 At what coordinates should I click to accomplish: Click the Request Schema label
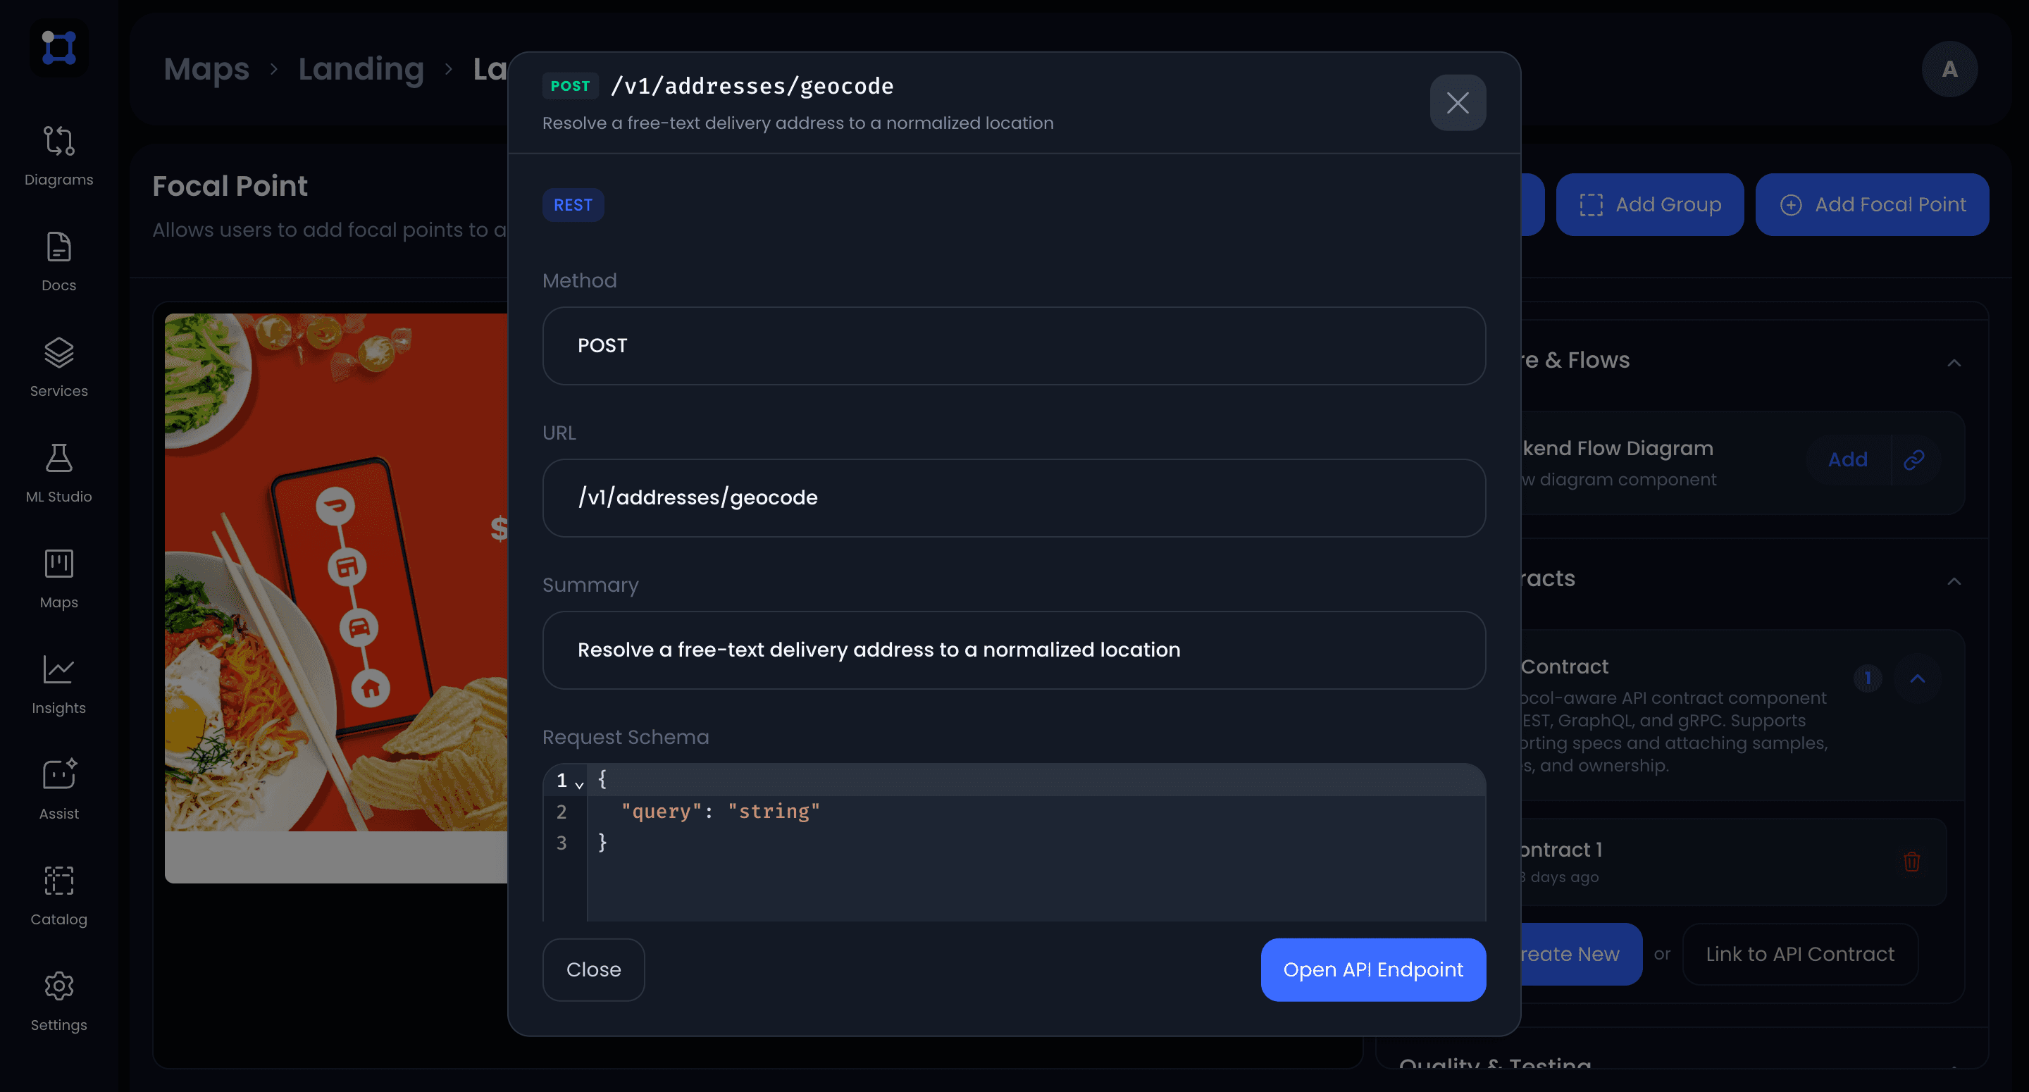tap(626, 737)
